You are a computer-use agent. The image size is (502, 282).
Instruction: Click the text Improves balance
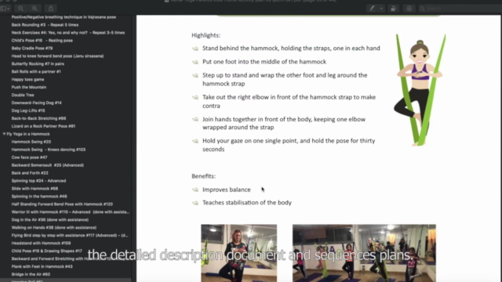[x=227, y=190]
